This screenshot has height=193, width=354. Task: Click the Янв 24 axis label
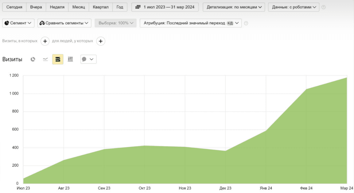pyautogui.click(x=266, y=188)
